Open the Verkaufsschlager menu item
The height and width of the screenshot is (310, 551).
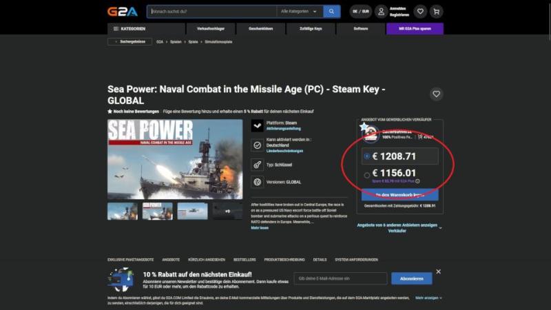coord(211,29)
